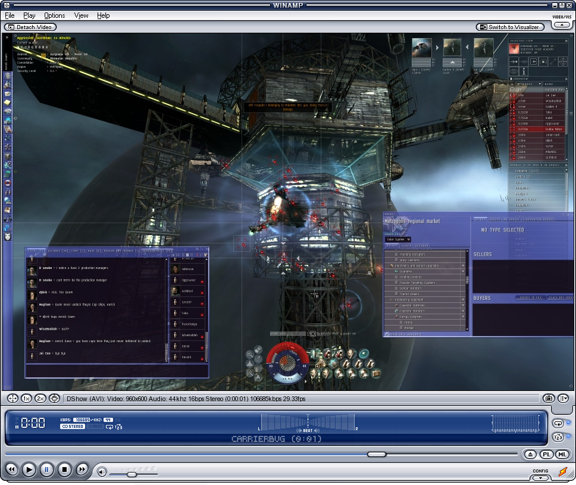Set video size to 1x
This screenshot has width=576, height=485.
[26, 398]
